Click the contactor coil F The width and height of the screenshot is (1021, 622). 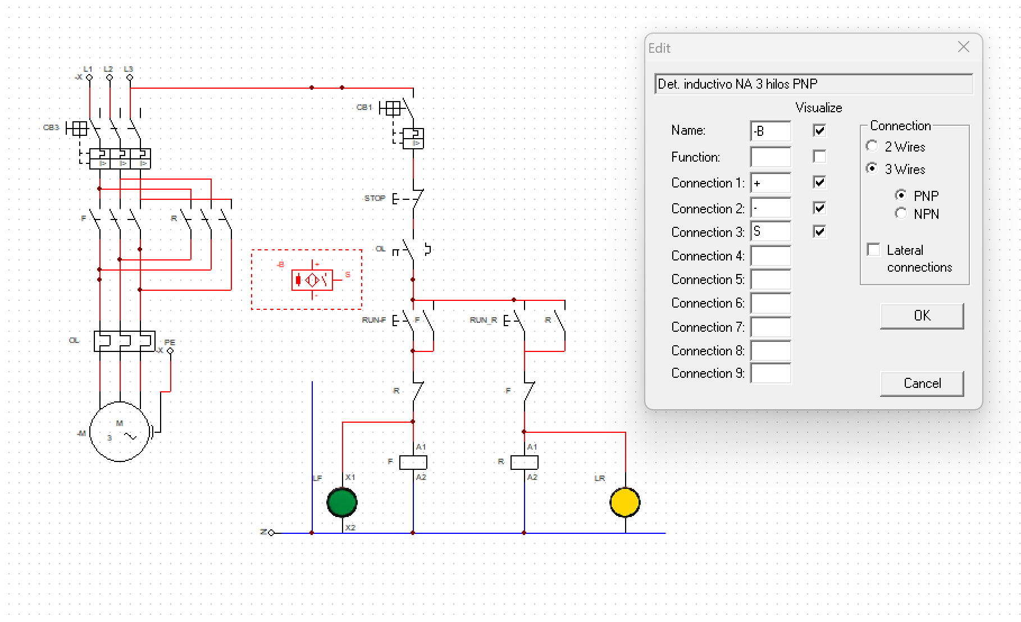click(413, 462)
